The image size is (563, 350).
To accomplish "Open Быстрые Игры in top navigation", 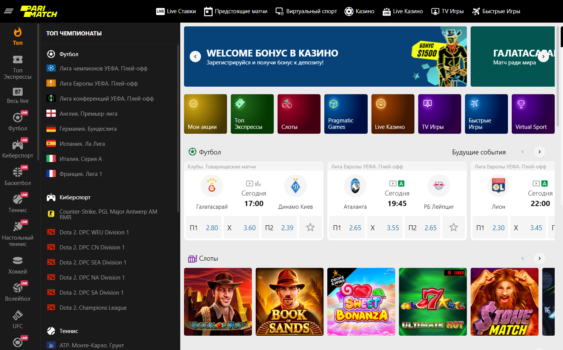I will coord(496,11).
